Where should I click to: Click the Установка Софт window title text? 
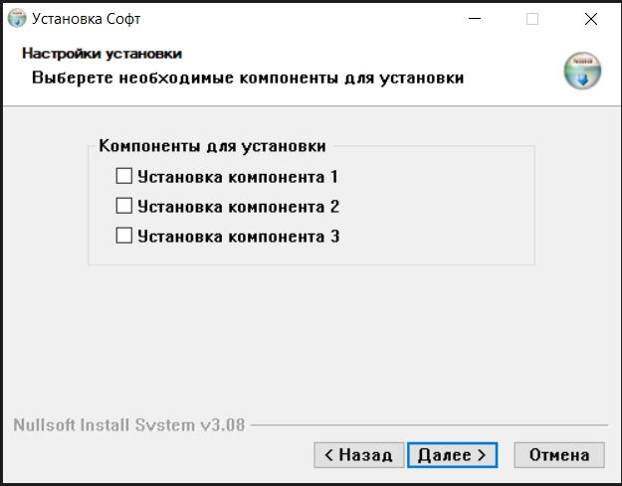87,18
